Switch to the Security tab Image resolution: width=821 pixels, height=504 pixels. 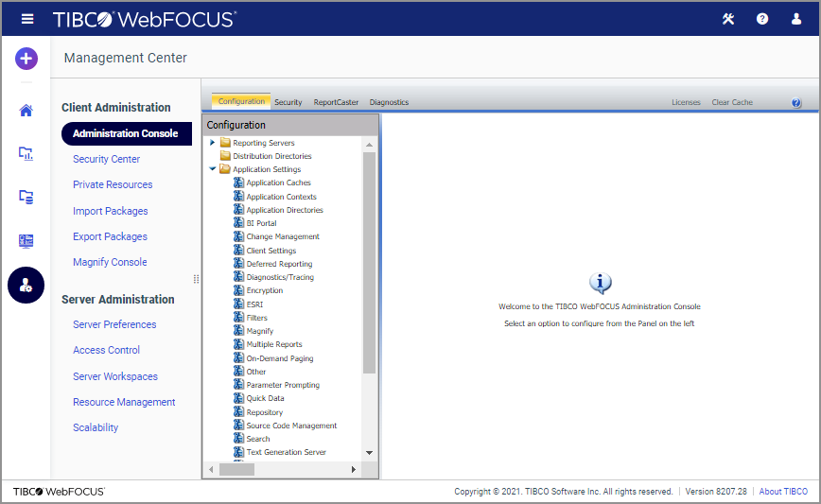pos(288,102)
